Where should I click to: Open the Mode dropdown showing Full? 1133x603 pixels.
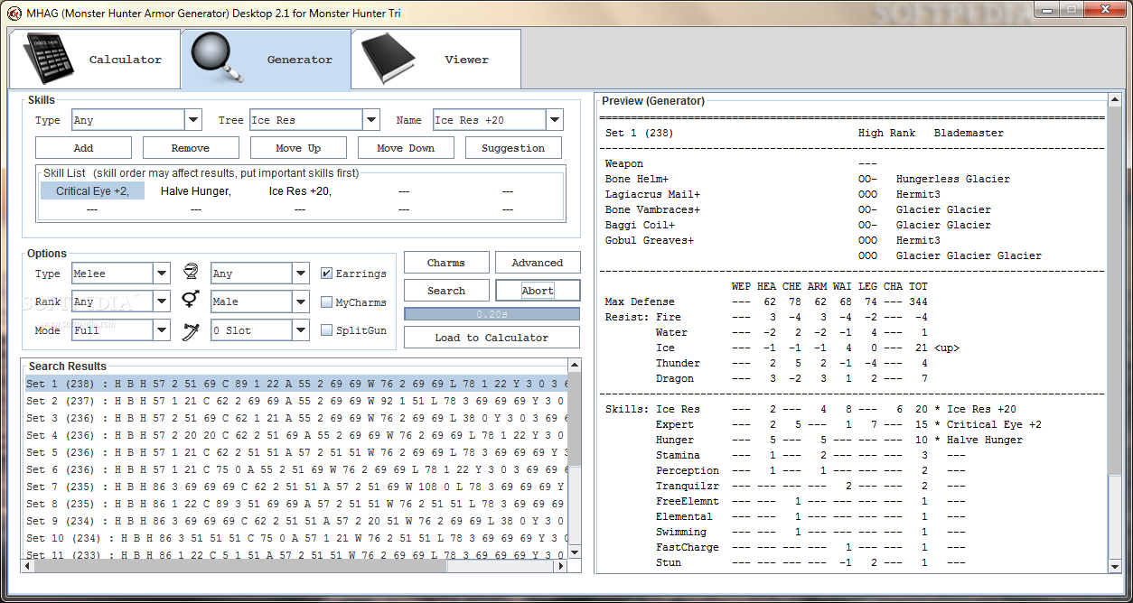120,330
